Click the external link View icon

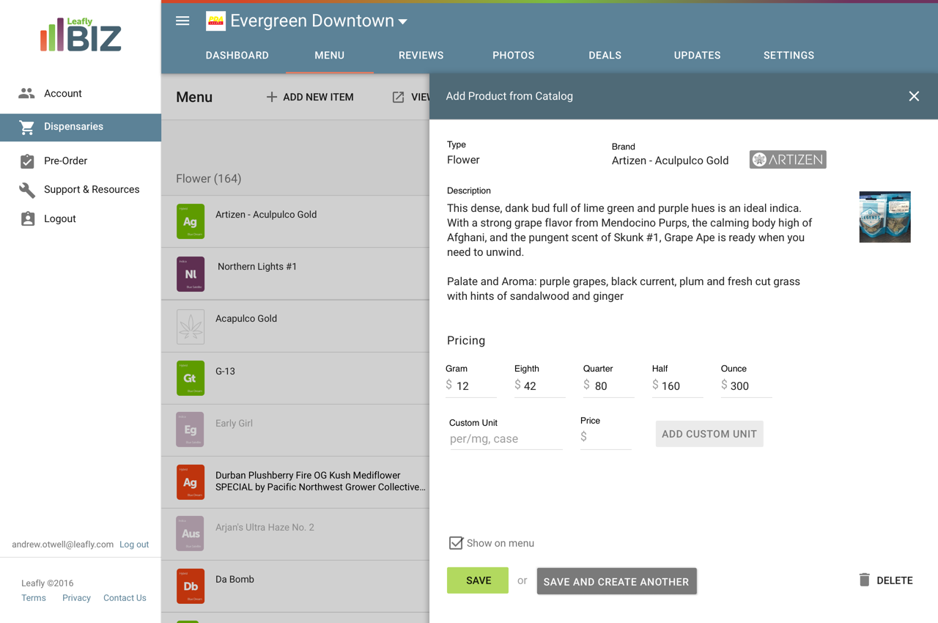pos(398,97)
